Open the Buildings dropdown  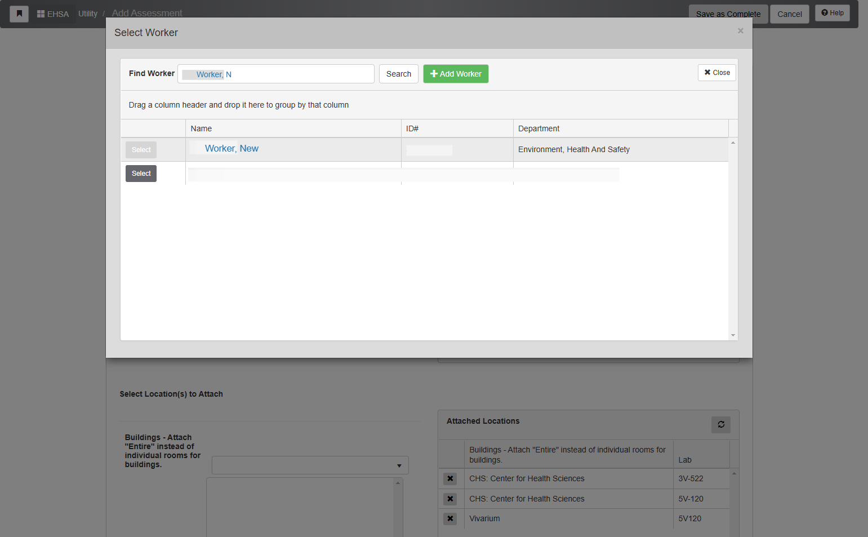pyautogui.click(x=310, y=465)
